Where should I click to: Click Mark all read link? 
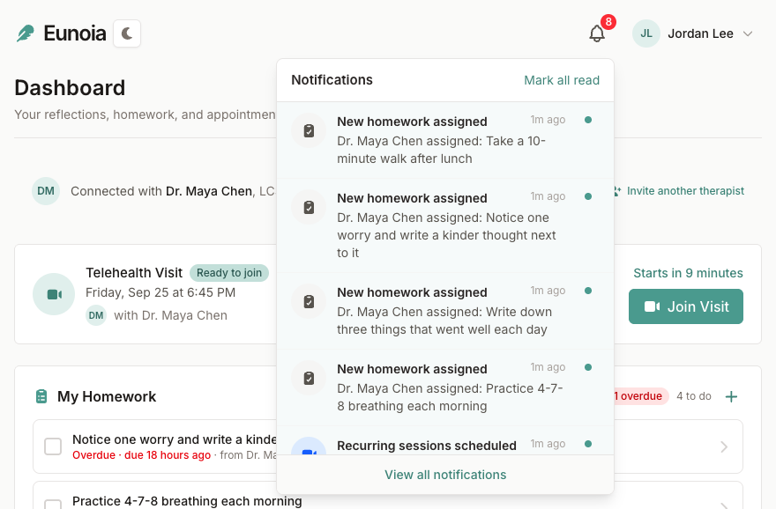pyautogui.click(x=562, y=80)
